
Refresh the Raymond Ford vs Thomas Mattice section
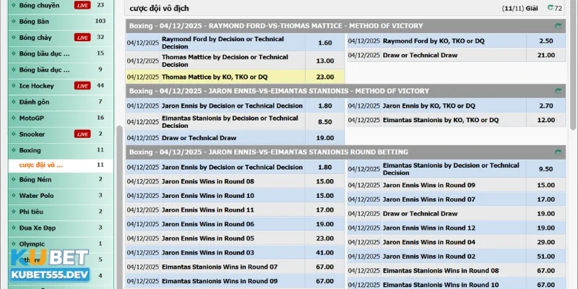click(x=558, y=25)
